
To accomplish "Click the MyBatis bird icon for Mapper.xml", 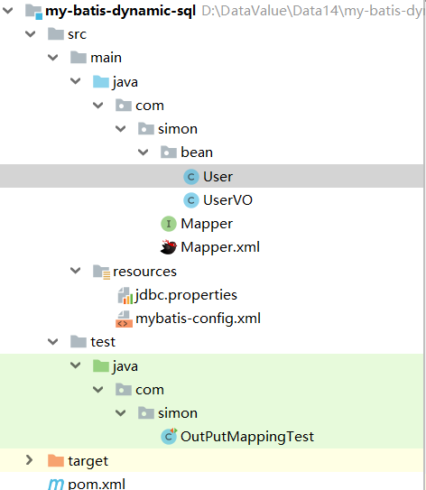I will pos(169,247).
